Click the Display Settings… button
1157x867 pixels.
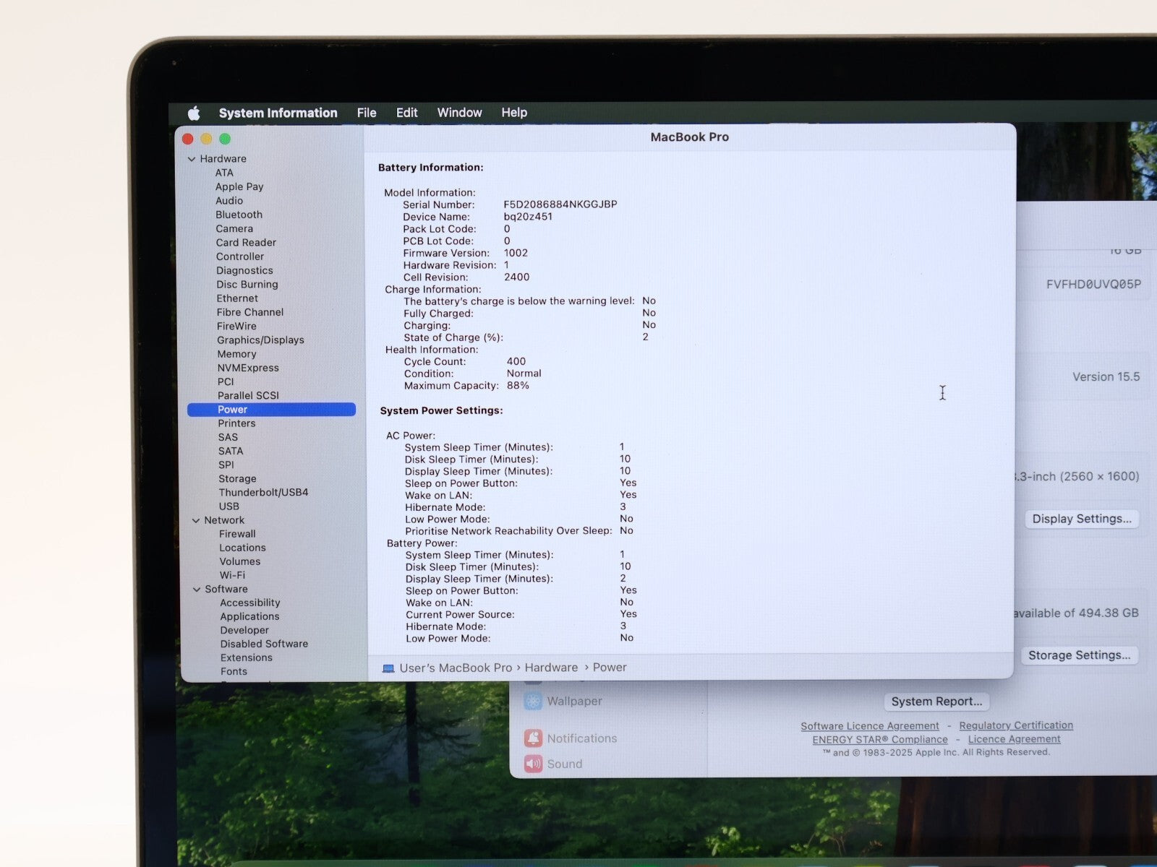[1082, 519]
